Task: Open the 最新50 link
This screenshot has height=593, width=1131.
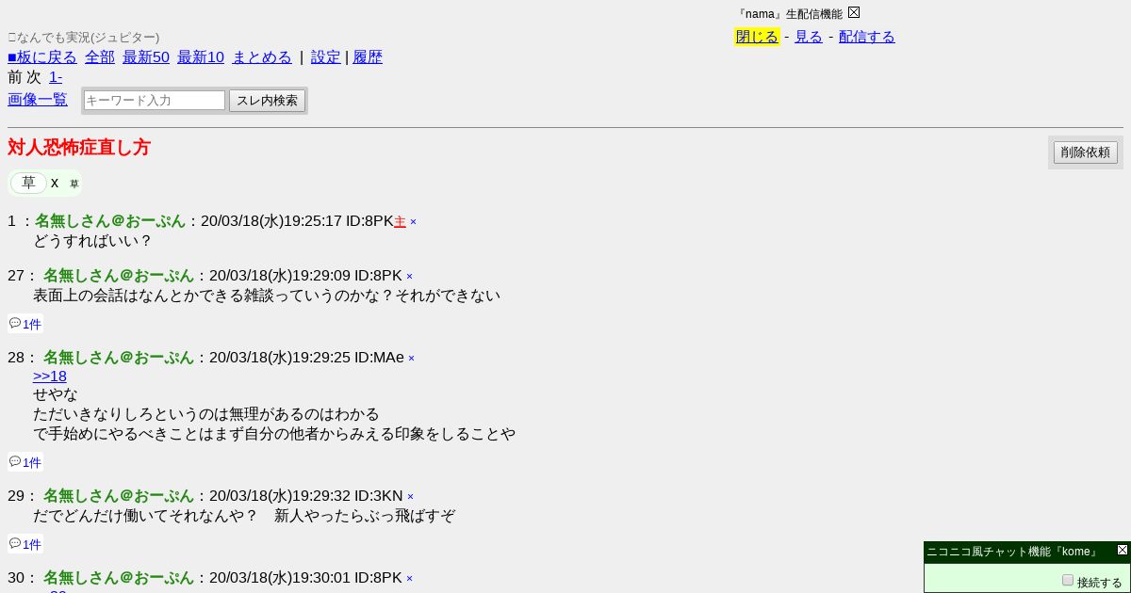Action: point(146,57)
